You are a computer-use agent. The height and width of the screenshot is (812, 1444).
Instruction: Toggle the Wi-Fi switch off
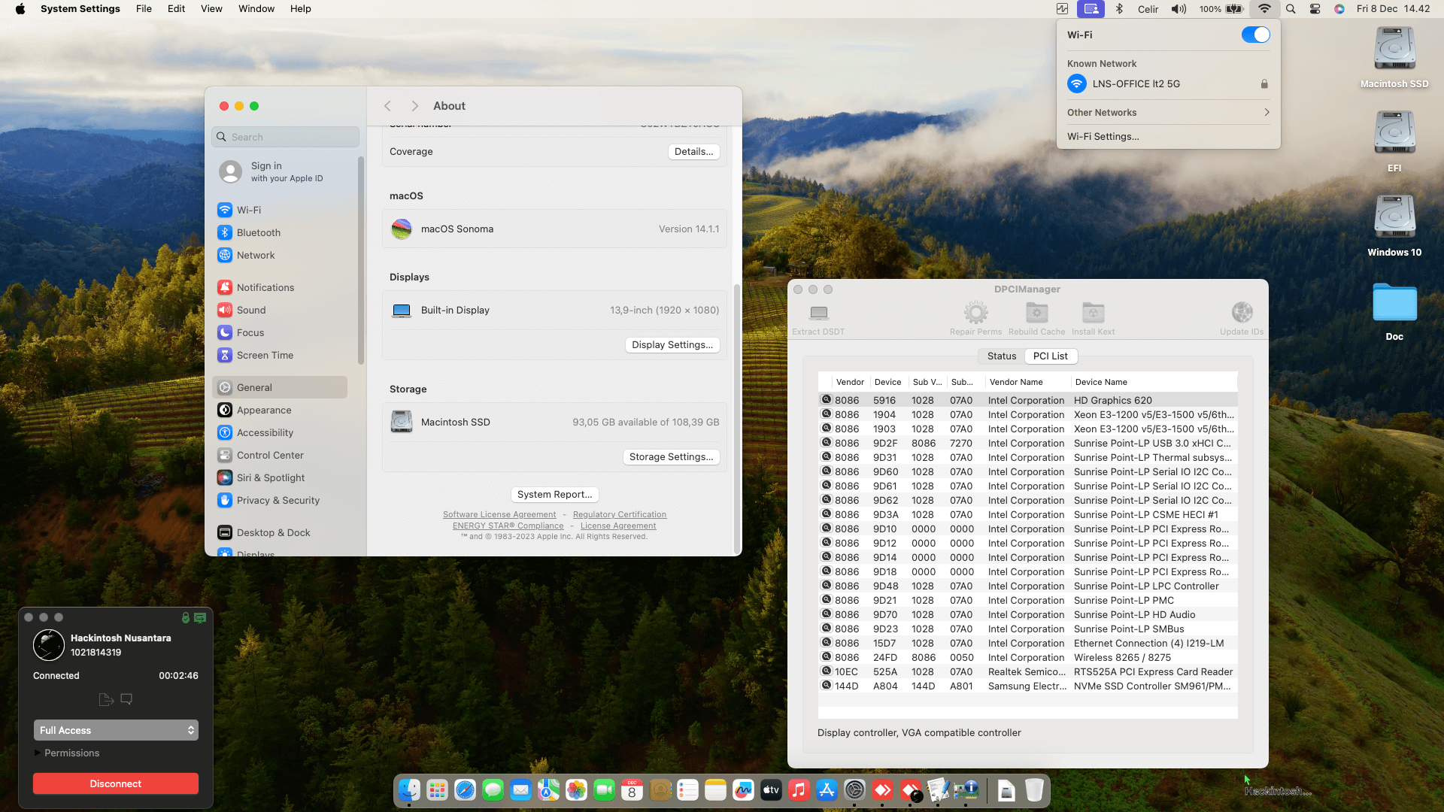click(1255, 35)
